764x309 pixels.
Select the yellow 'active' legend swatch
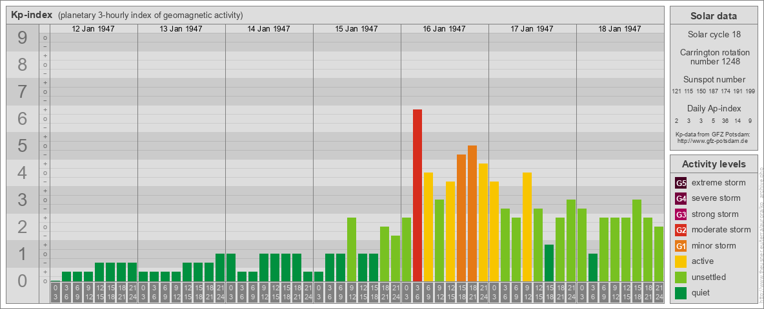coord(681,261)
